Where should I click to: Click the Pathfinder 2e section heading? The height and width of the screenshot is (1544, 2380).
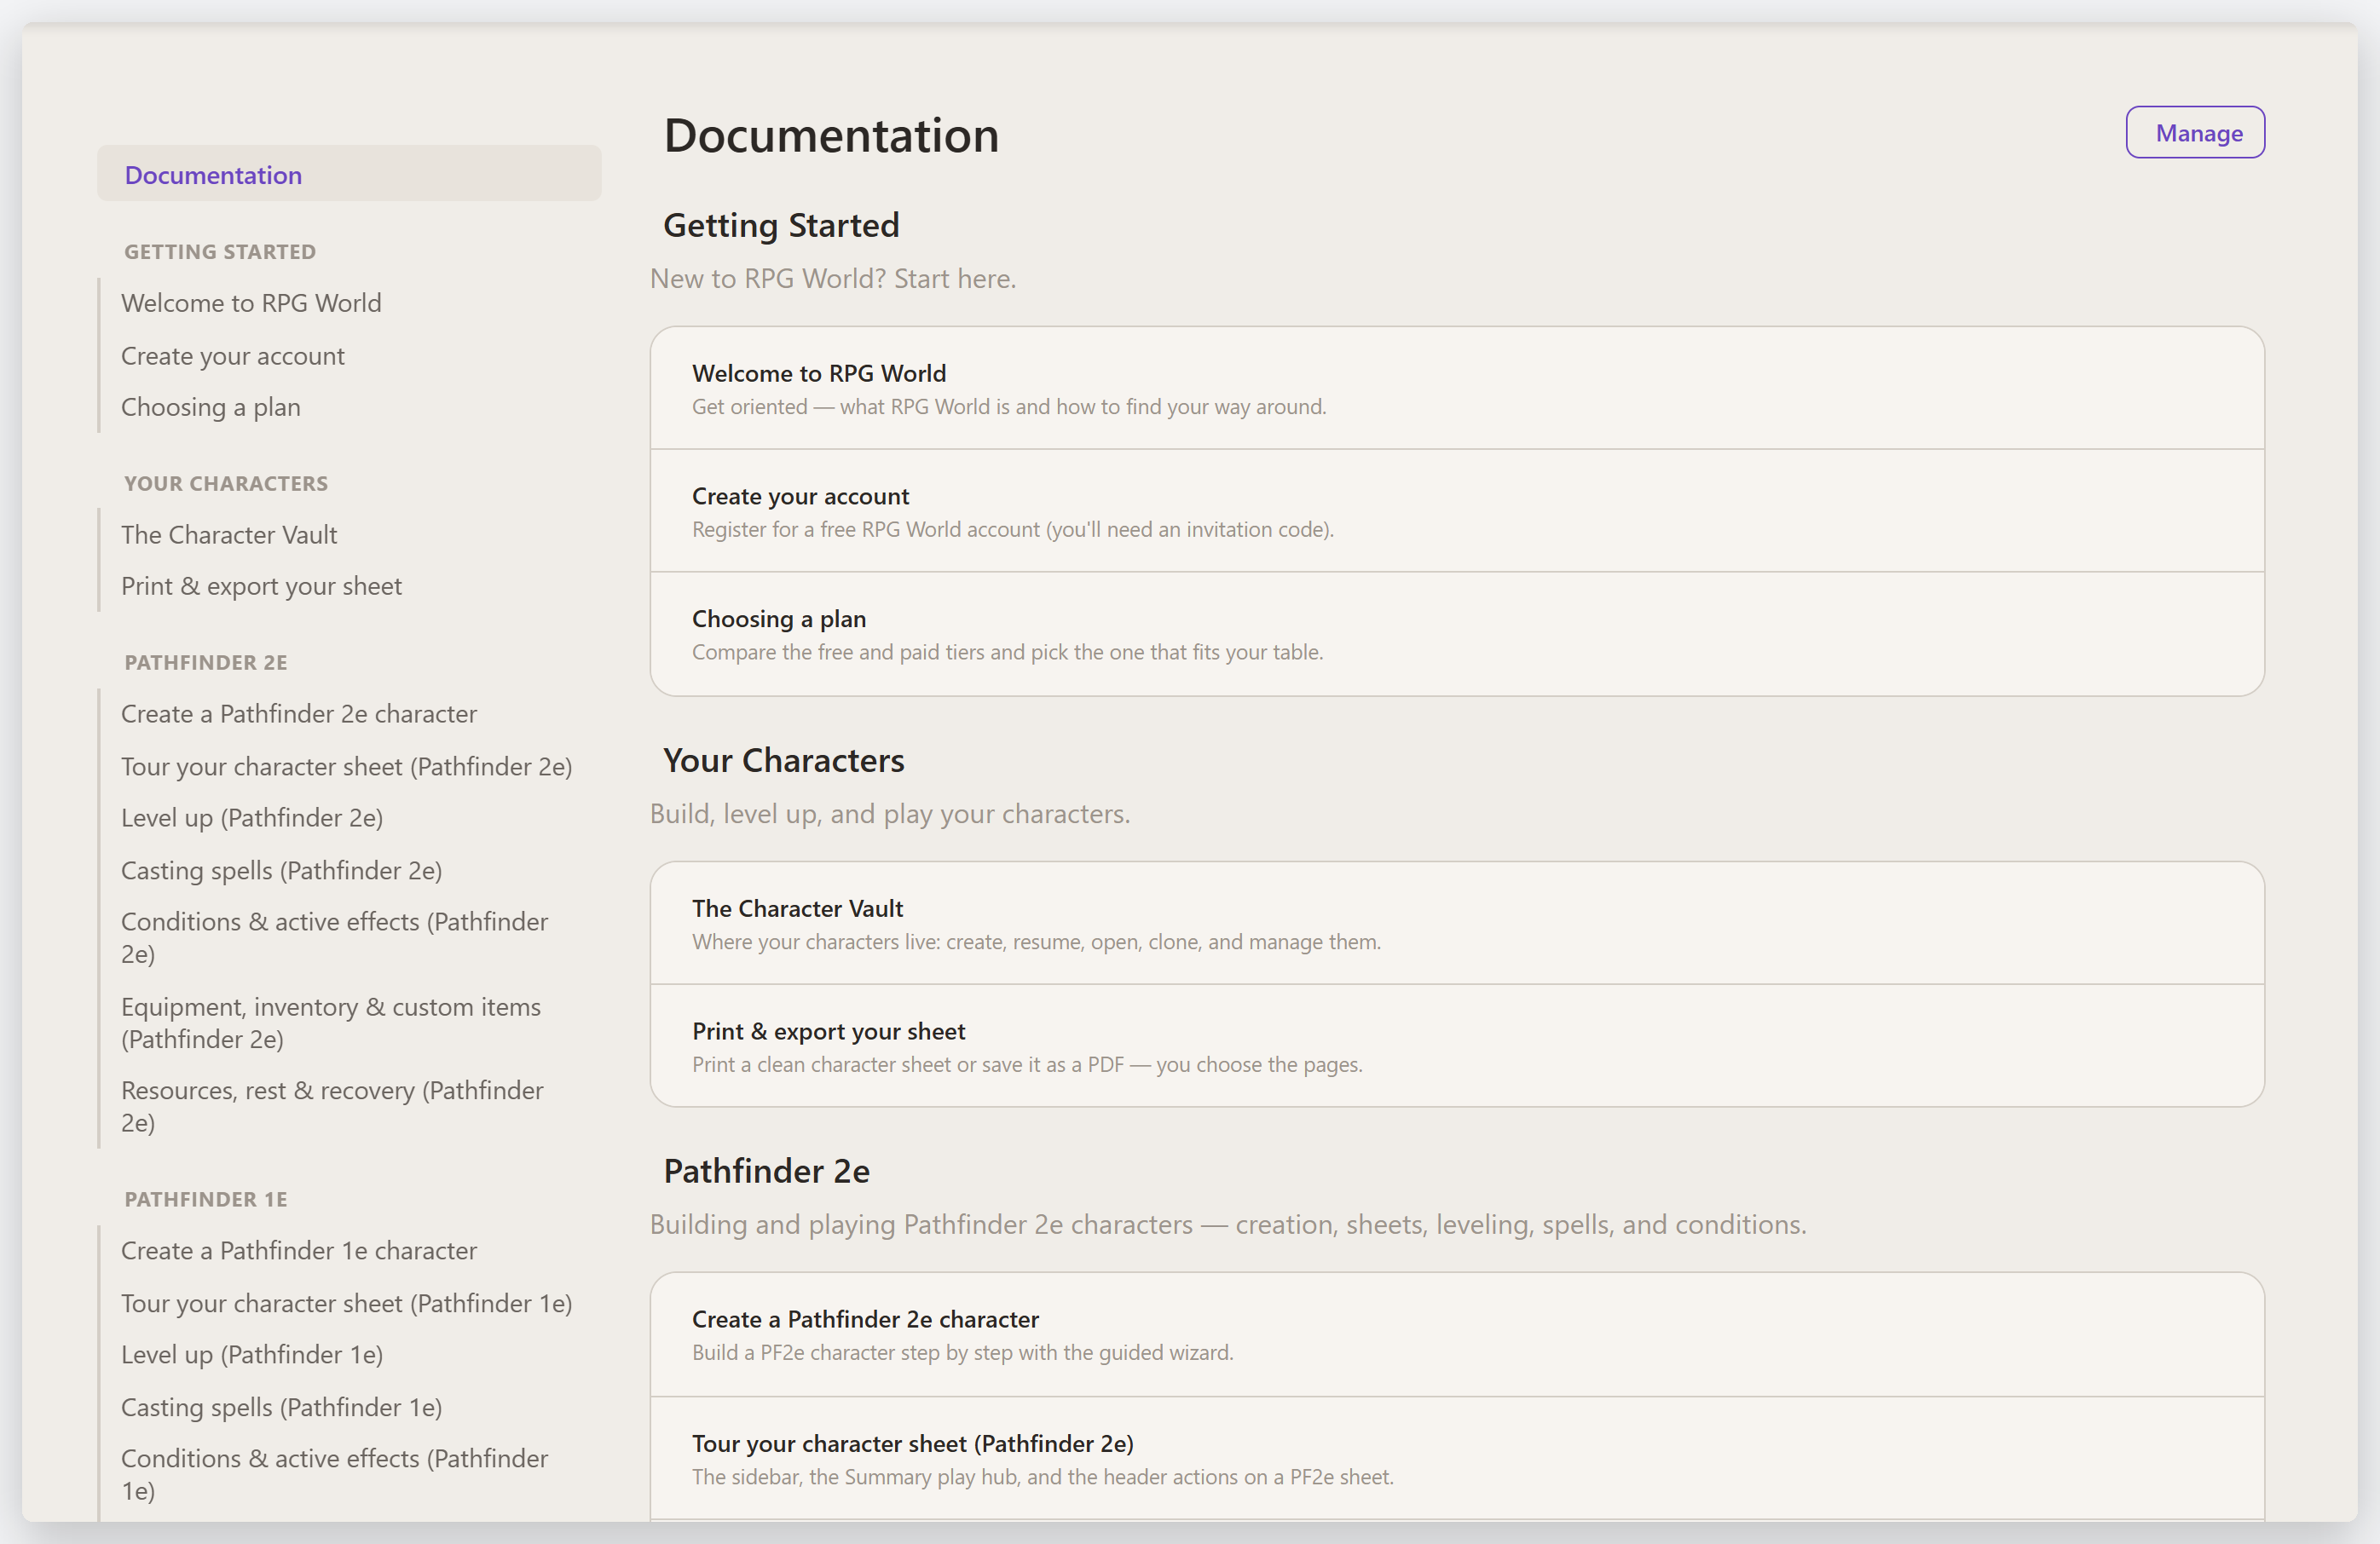(766, 1170)
